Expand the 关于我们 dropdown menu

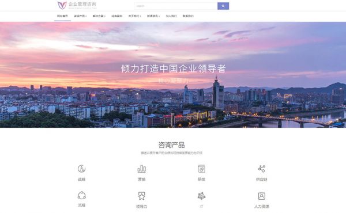pos(134,16)
